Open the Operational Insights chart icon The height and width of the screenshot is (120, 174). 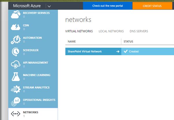(x=15, y=101)
